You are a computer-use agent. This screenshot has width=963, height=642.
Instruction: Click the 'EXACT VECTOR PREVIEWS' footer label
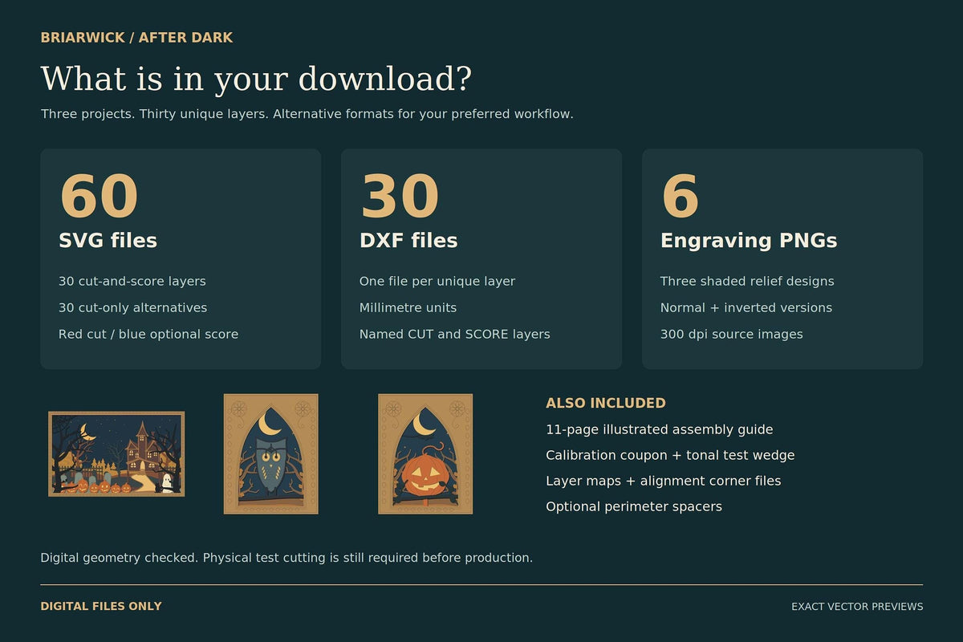click(857, 607)
